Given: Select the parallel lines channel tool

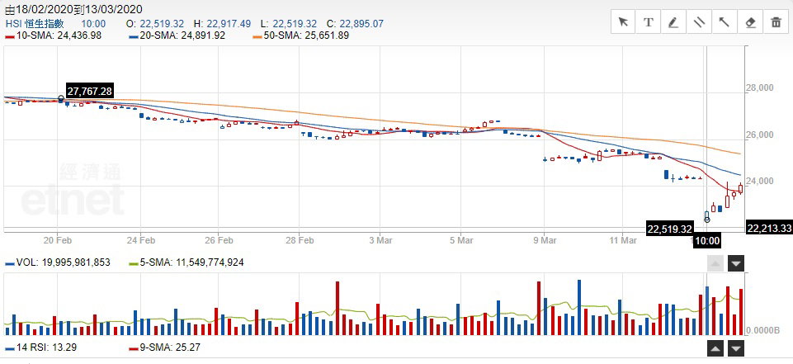Looking at the screenshot, I should [699, 21].
